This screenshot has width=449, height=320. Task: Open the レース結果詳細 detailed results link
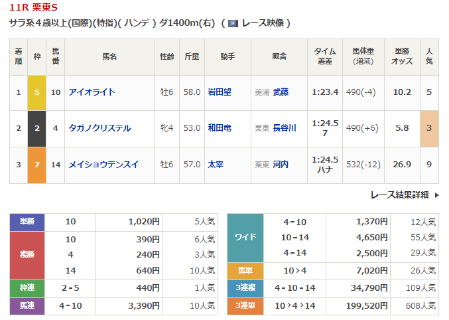tap(400, 195)
